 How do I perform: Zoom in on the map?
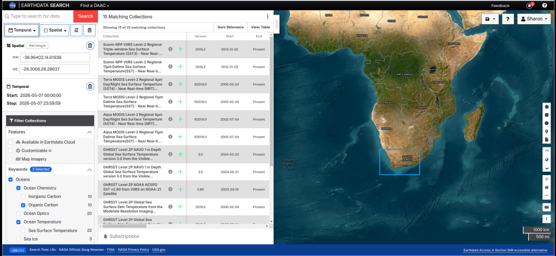coord(547,179)
